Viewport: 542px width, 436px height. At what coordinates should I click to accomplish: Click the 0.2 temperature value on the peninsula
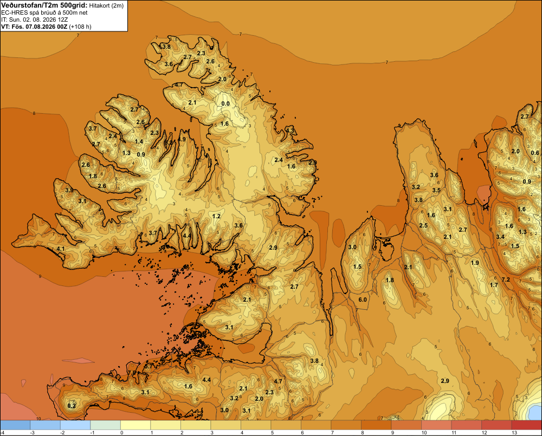(72, 406)
